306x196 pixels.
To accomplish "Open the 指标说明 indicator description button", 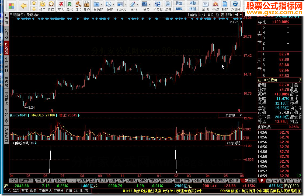I will 234,143.
